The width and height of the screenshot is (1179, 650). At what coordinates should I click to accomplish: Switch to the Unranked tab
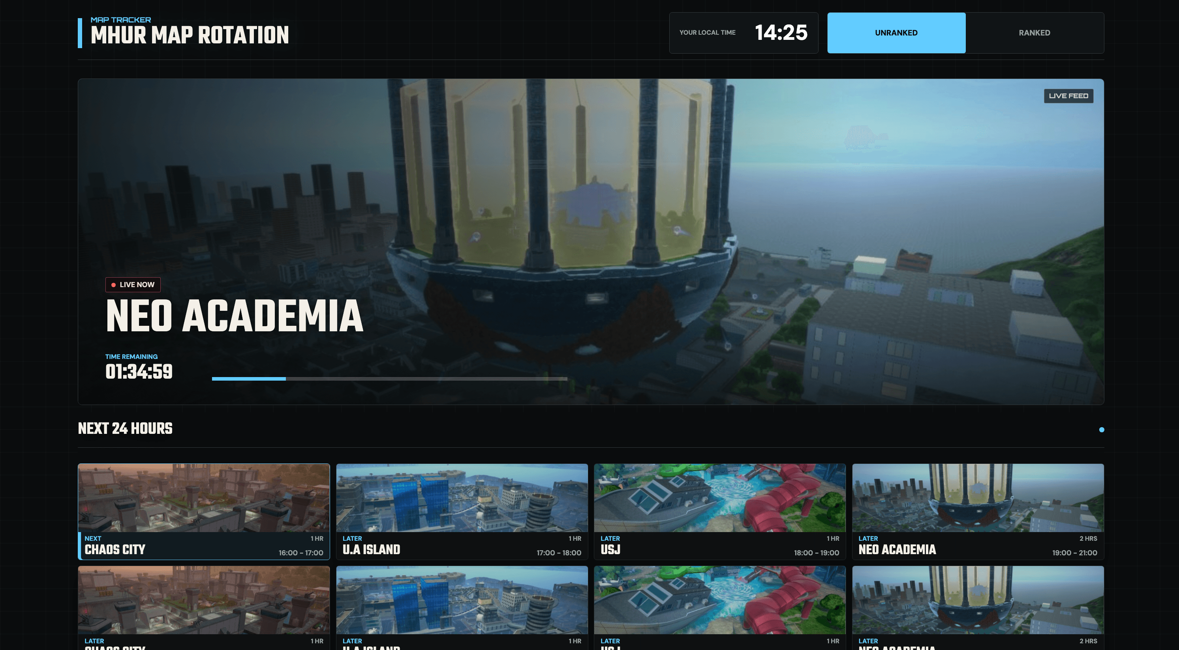(896, 33)
